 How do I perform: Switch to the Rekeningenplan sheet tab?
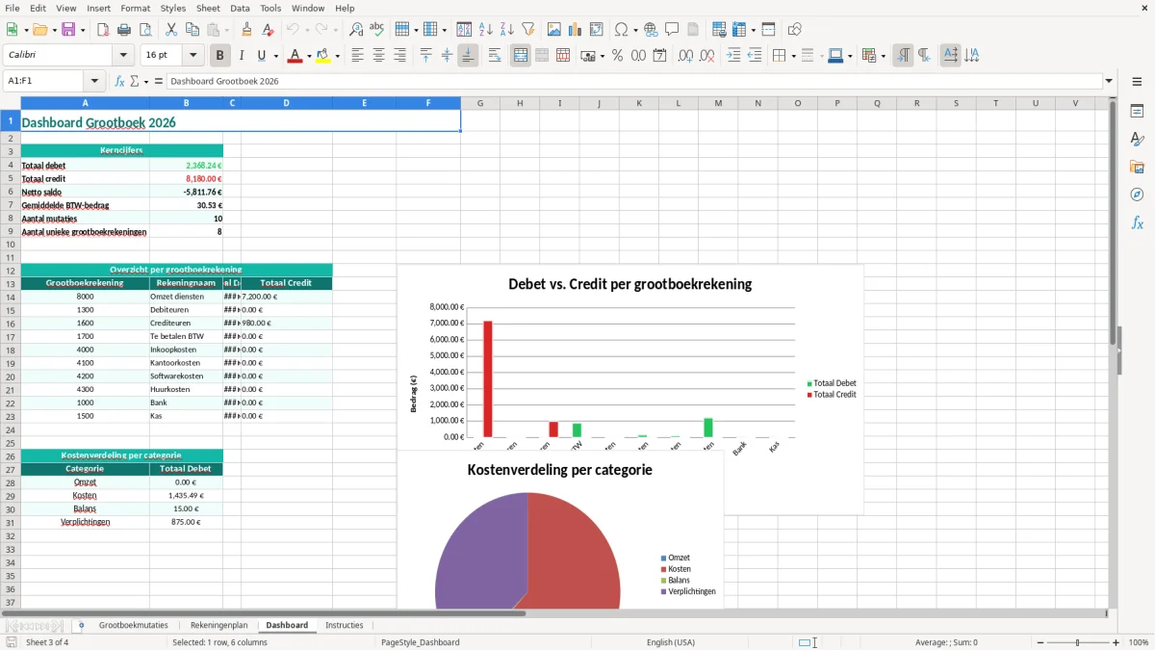[218, 625]
